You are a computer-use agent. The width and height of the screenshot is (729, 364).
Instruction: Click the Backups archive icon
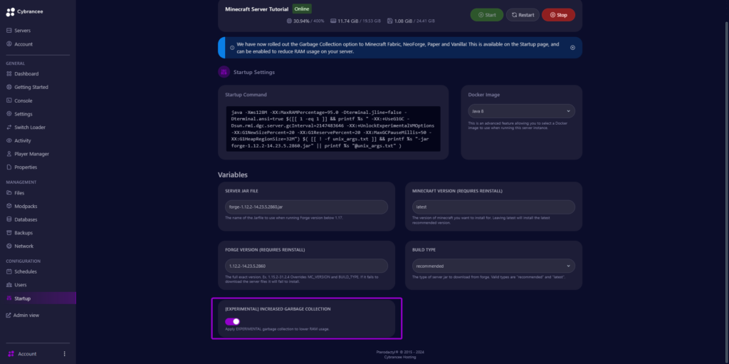pos(9,233)
